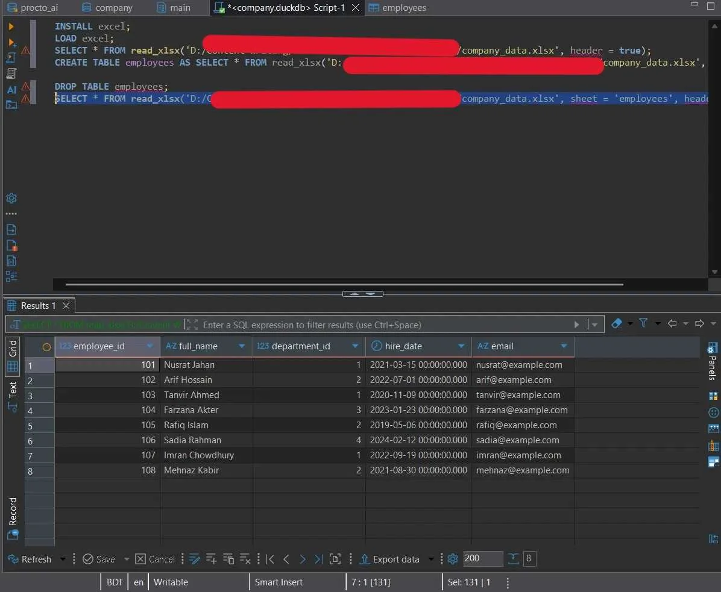Screen dimensions: 721x592
Task: Open full_name column sort dropdown
Action: (241, 346)
